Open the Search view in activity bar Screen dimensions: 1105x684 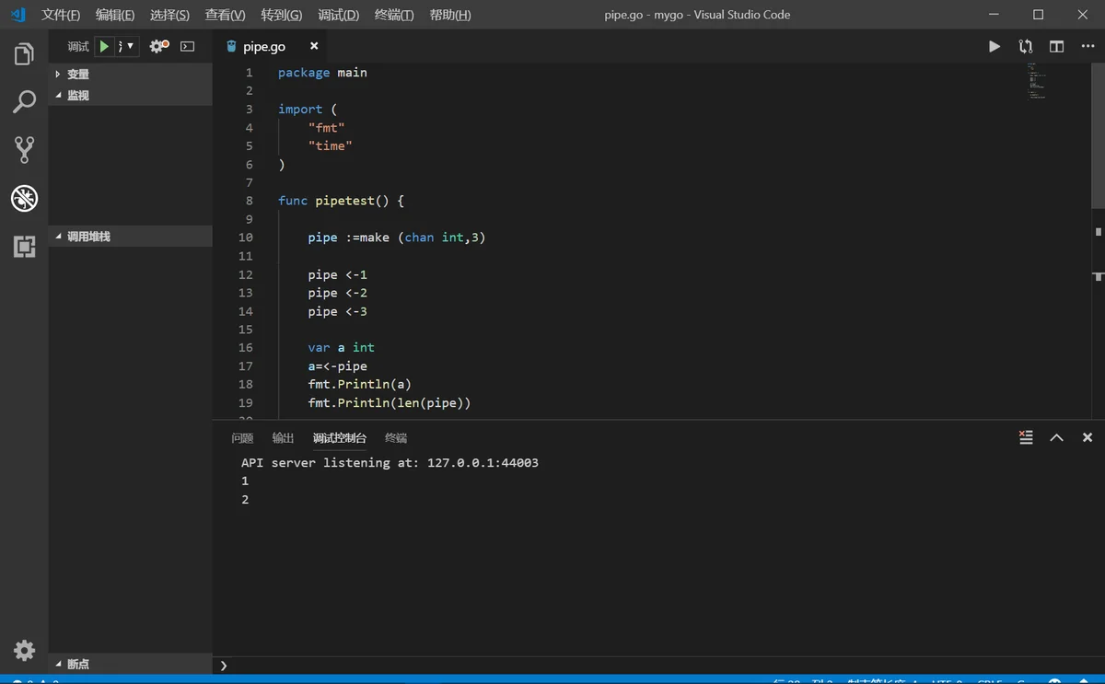click(x=24, y=102)
